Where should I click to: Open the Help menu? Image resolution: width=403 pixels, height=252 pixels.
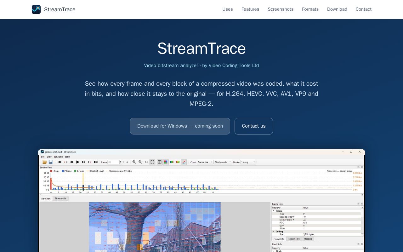pyautogui.click(x=67, y=157)
